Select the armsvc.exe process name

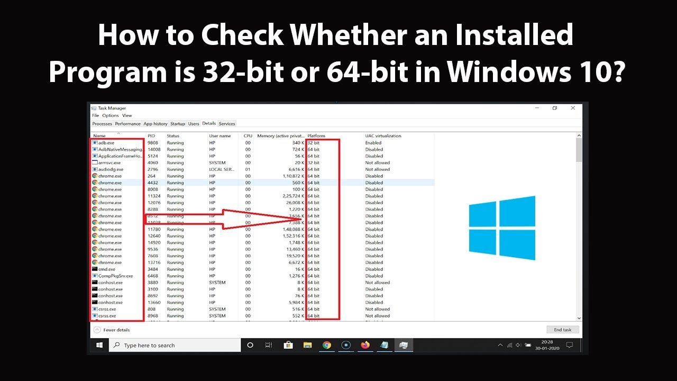pos(109,163)
